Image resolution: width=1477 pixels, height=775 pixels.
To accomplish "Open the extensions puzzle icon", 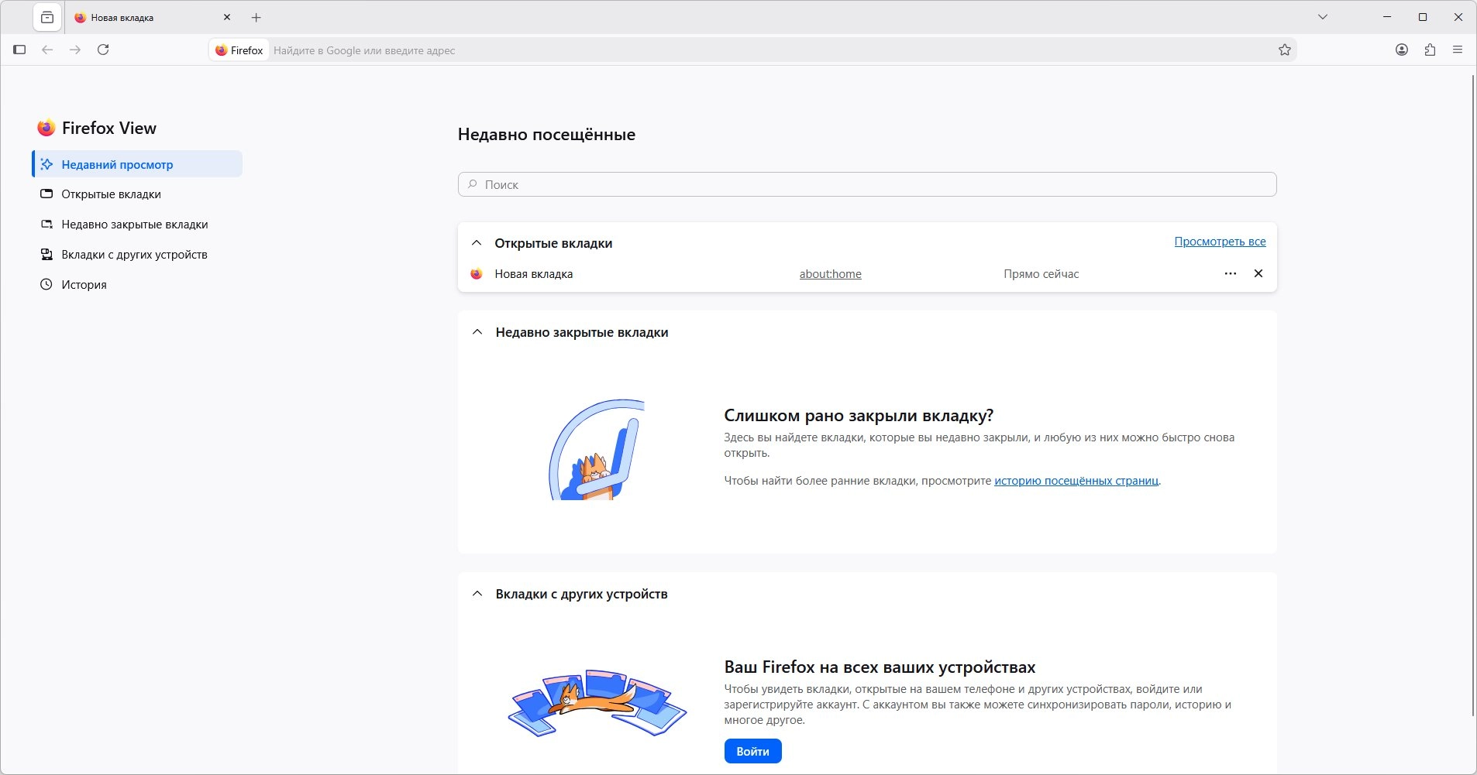I will [1430, 50].
